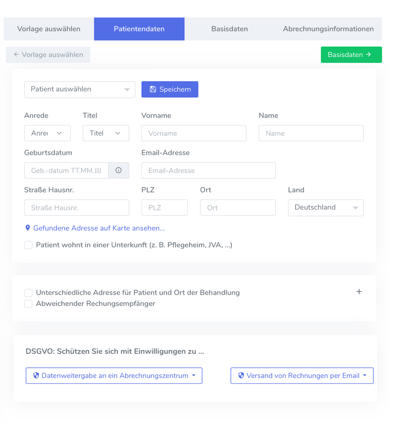Switch to the Abrechnungsinformationen tab

pos(328,29)
